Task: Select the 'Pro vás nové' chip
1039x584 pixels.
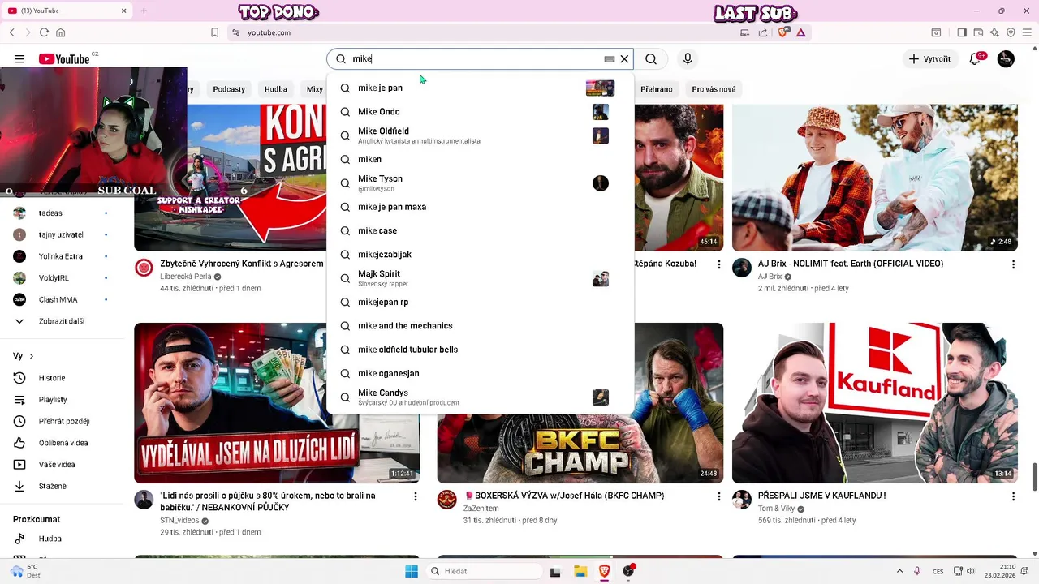Action: 714,89
